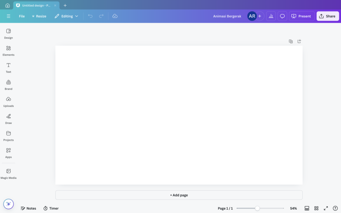The height and width of the screenshot is (213, 341).
Task: Open the Timer
Action: coord(51,208)
